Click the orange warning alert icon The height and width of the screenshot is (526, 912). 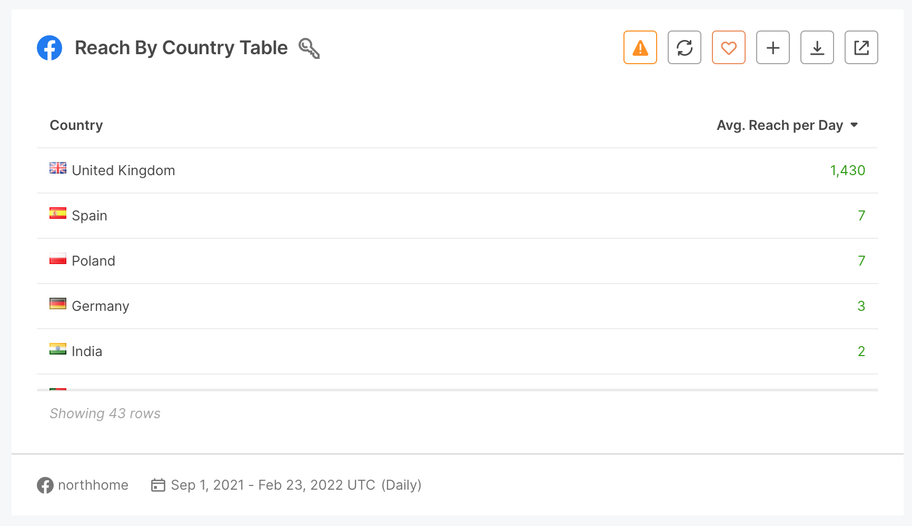coord(640,48)
